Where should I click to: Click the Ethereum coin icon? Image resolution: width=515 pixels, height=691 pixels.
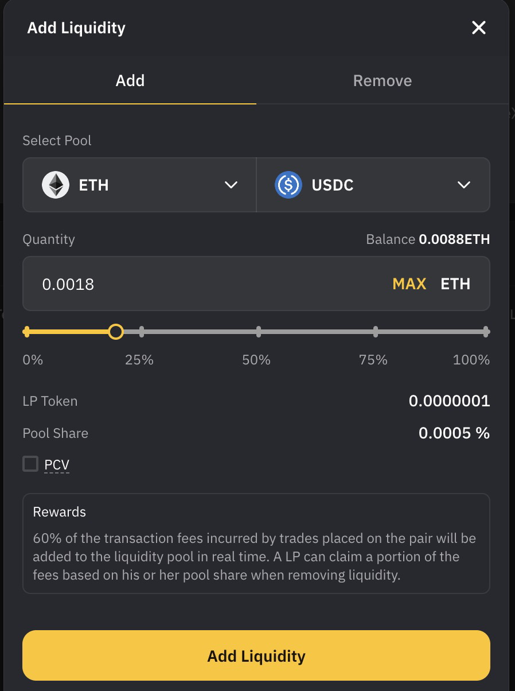pos(56,185)
